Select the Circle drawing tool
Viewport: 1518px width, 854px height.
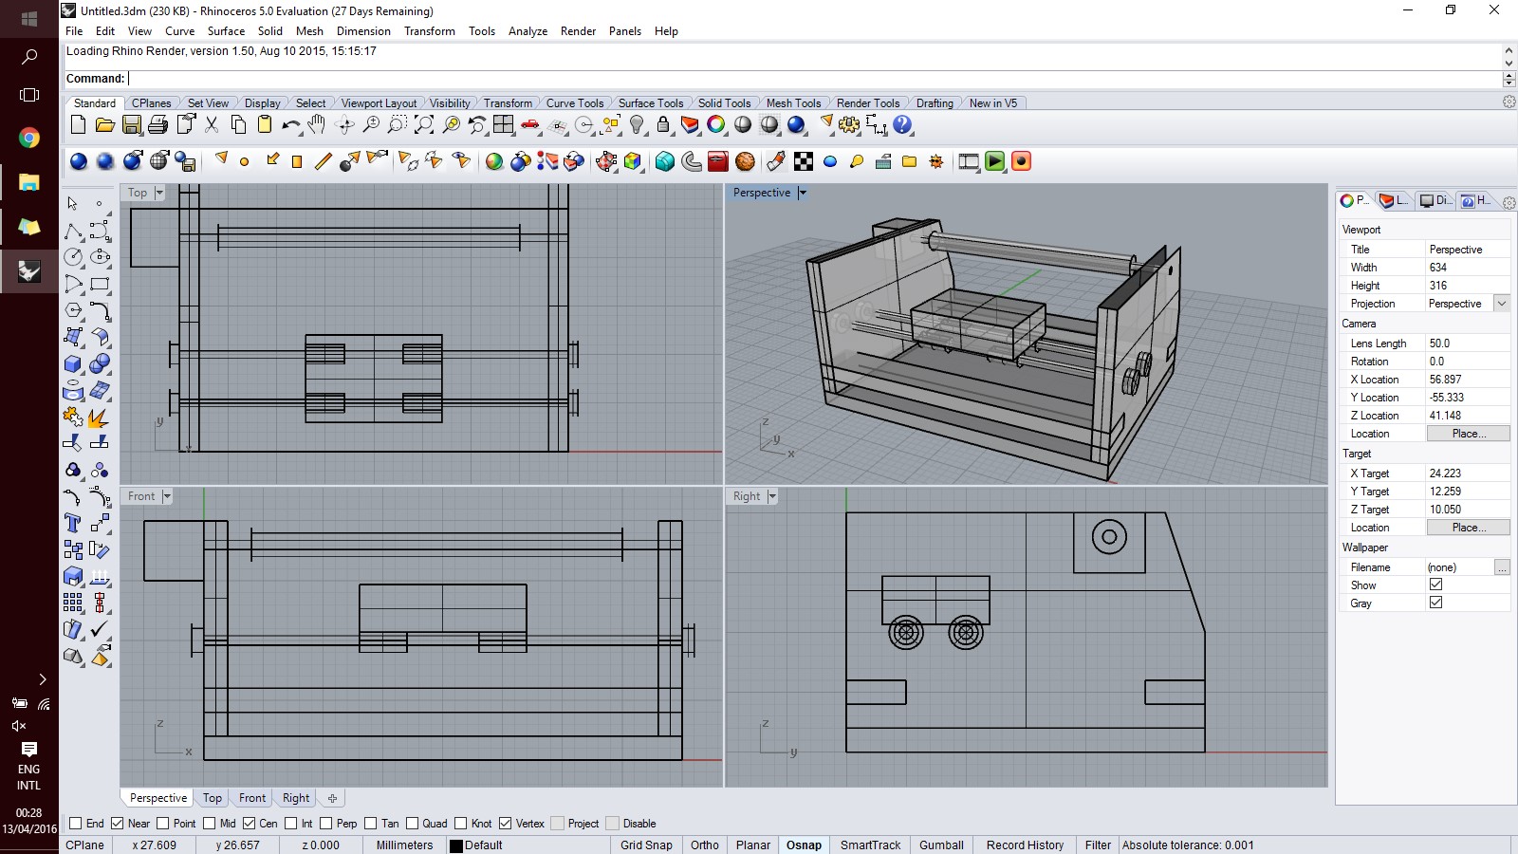(73, 257)
